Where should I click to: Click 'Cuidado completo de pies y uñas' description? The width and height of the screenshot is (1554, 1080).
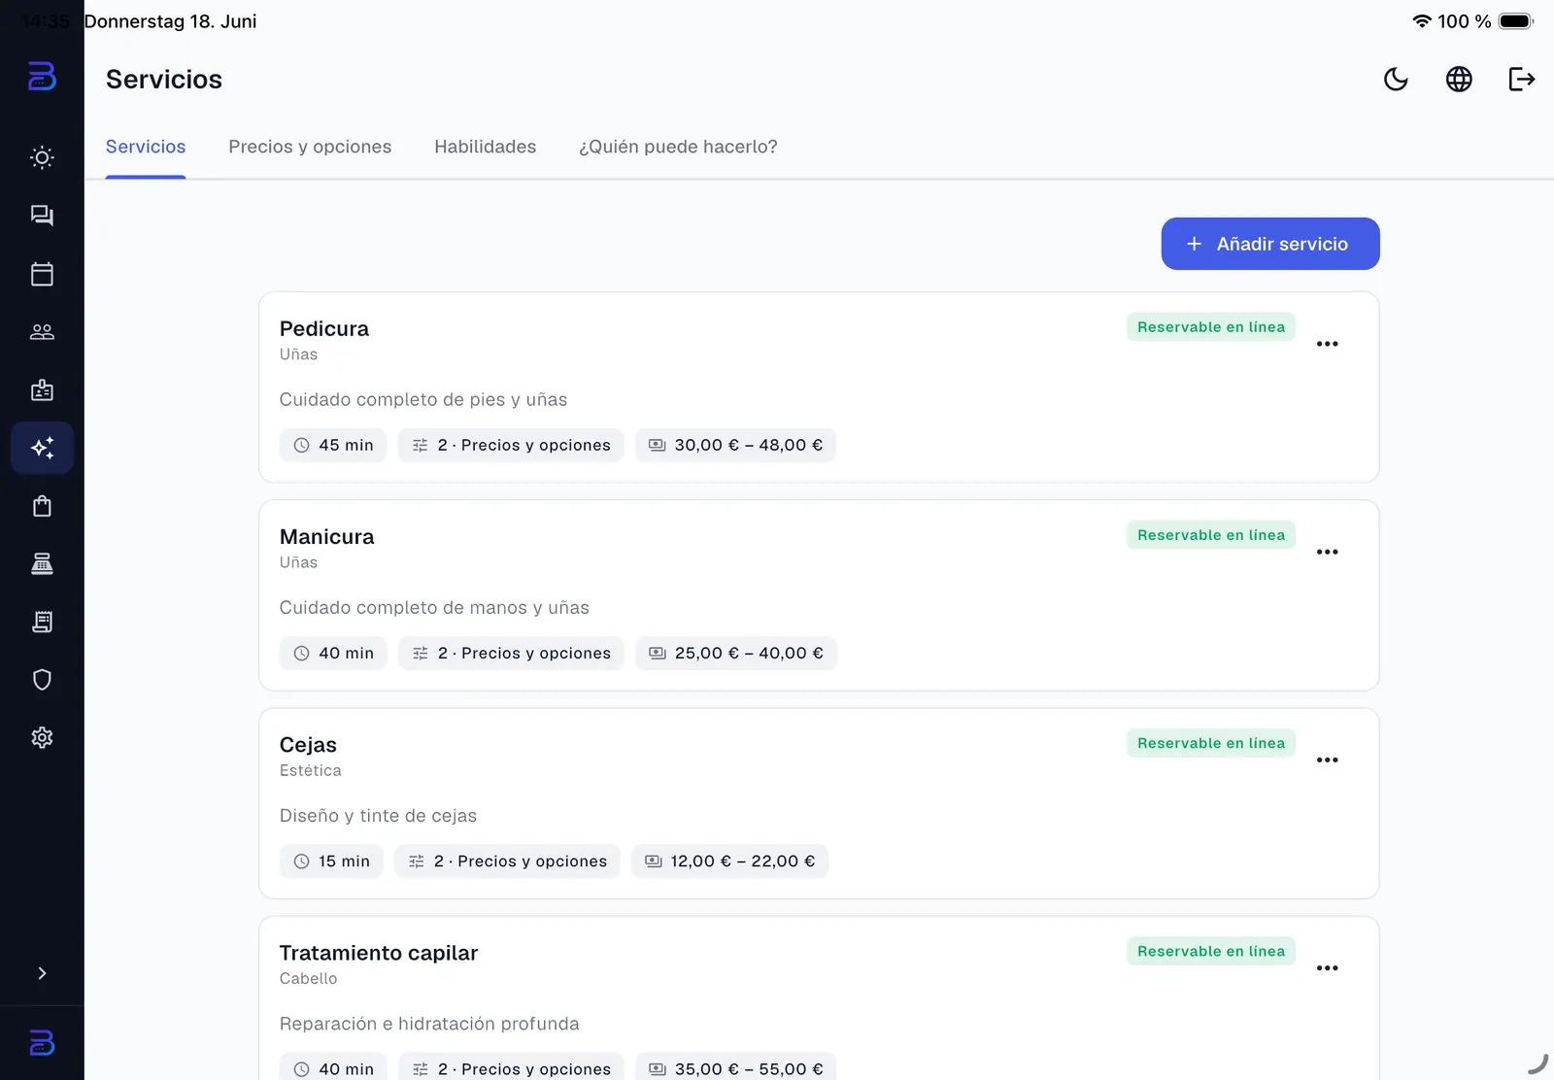(x=423, y=399)
